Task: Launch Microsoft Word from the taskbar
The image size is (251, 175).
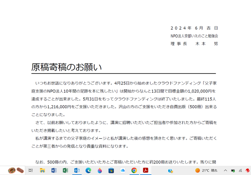Action: tap(54, 170)
